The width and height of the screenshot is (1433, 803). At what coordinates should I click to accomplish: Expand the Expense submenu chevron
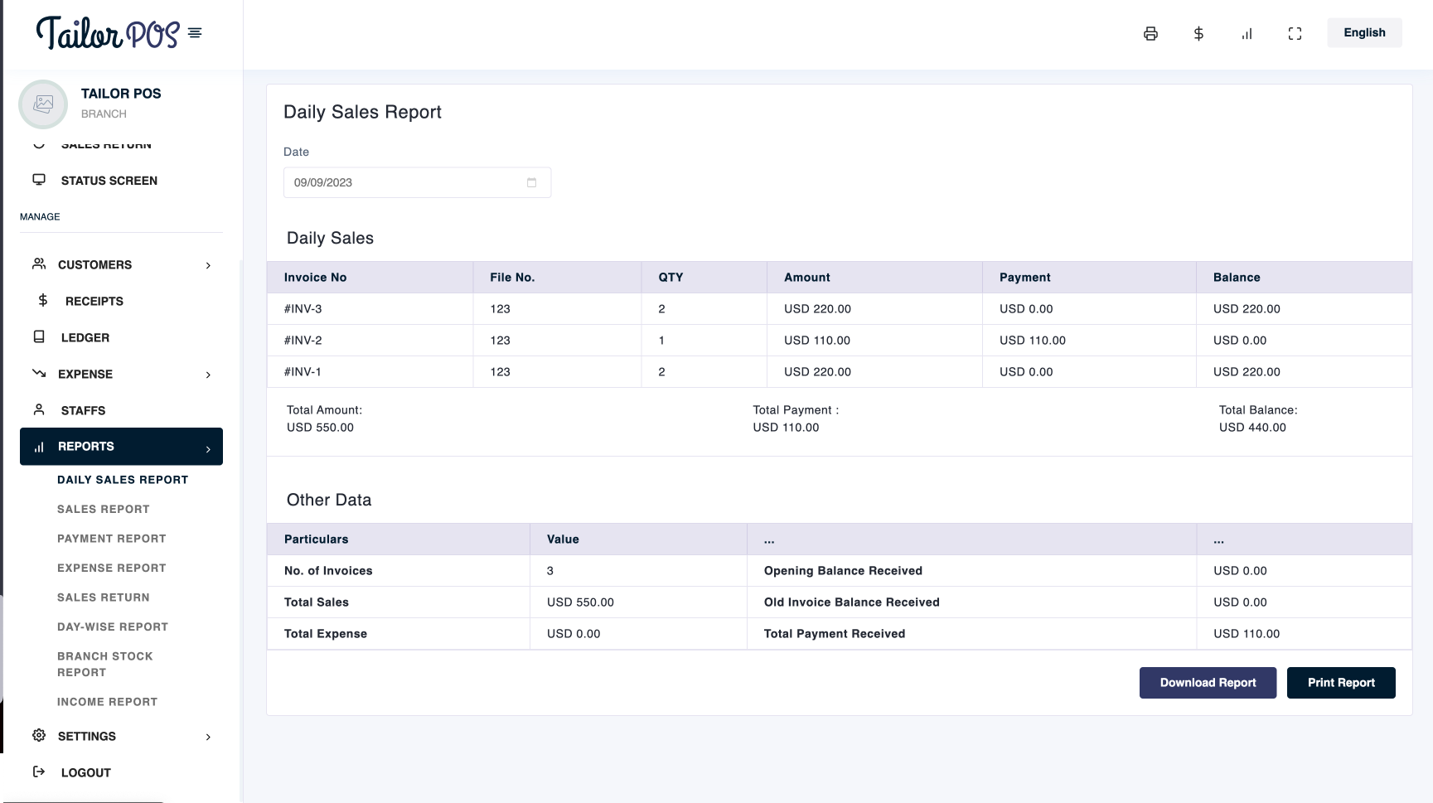[208, 375]
